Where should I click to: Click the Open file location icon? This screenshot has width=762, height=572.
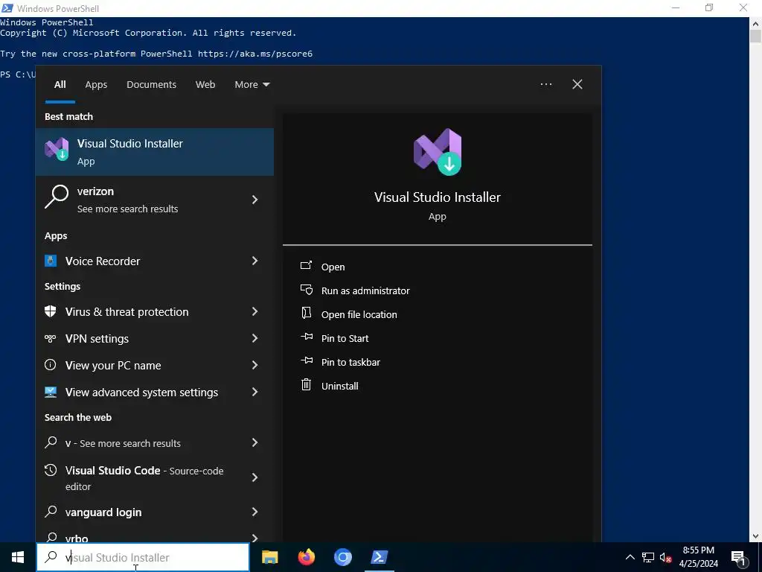[x=306, y=313]
